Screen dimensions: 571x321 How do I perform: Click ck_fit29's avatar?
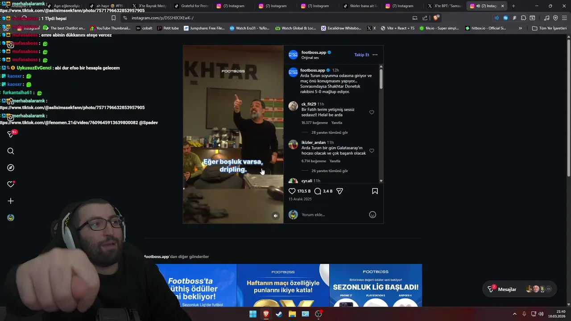point(293,106)
